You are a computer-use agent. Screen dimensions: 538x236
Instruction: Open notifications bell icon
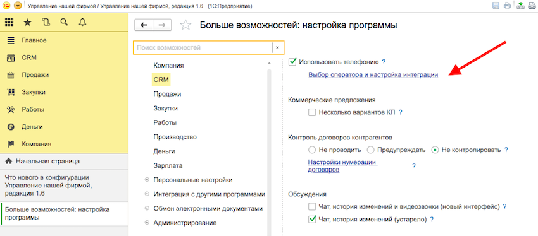pos(82,23)
